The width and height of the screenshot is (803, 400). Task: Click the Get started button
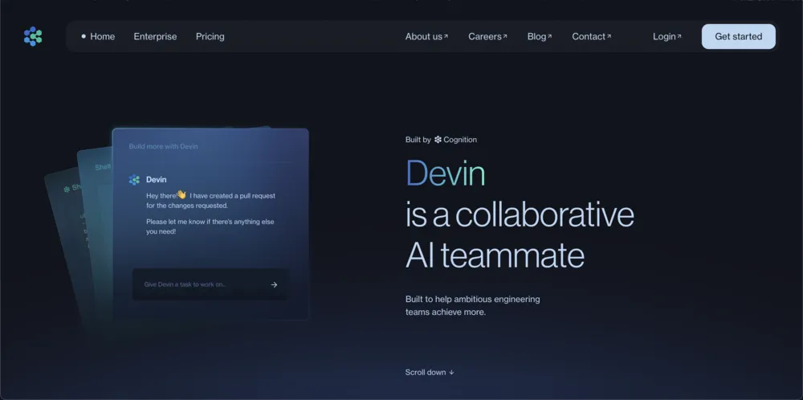coord(739,36)
